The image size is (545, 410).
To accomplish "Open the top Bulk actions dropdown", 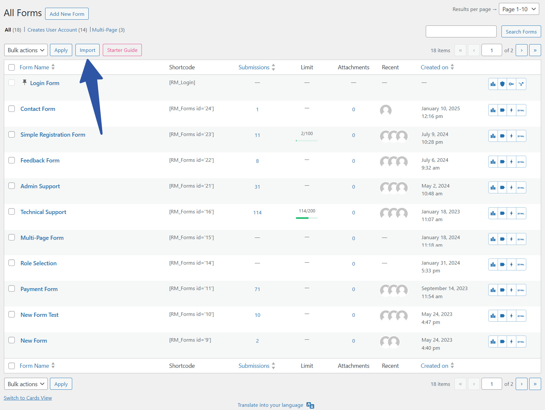I will pyautogui.click(x=26, y=50).
